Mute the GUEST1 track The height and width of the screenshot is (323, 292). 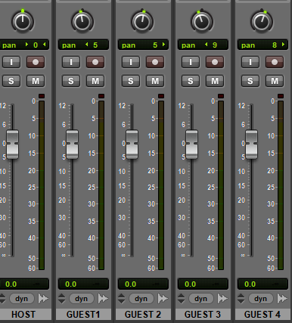pos(95,81)
